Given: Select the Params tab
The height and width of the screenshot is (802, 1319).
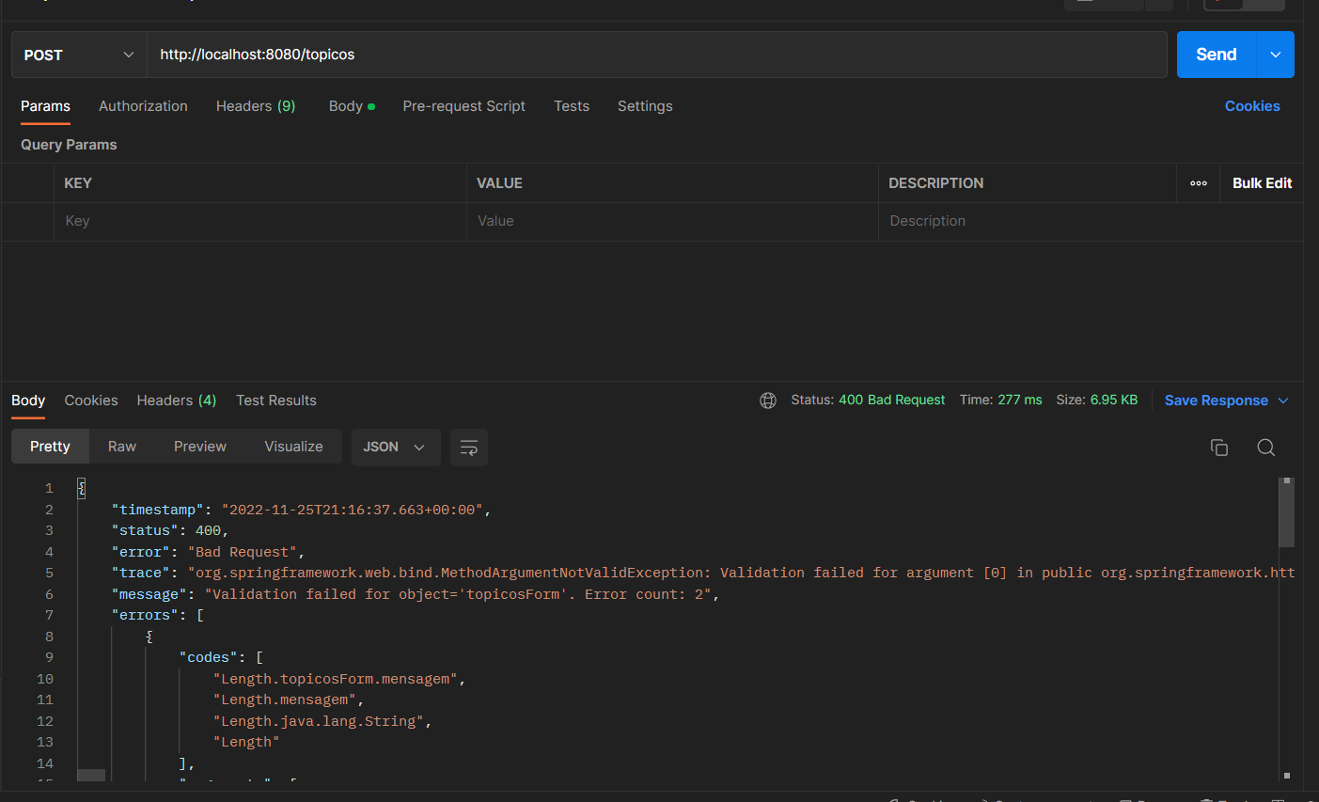Looking at the screenshot, I should (x=45, y=106).
